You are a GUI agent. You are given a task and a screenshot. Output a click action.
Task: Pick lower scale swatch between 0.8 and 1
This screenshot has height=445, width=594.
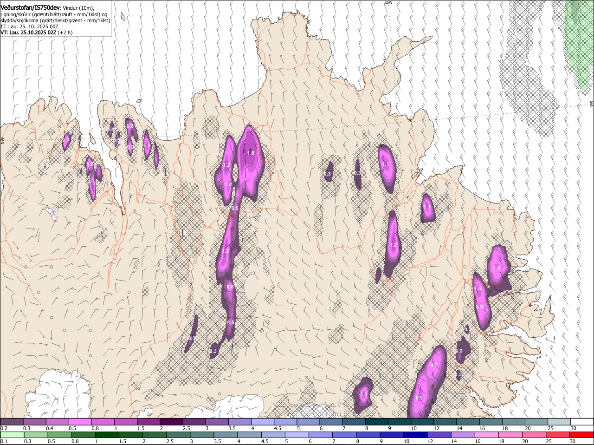point(83,435)
